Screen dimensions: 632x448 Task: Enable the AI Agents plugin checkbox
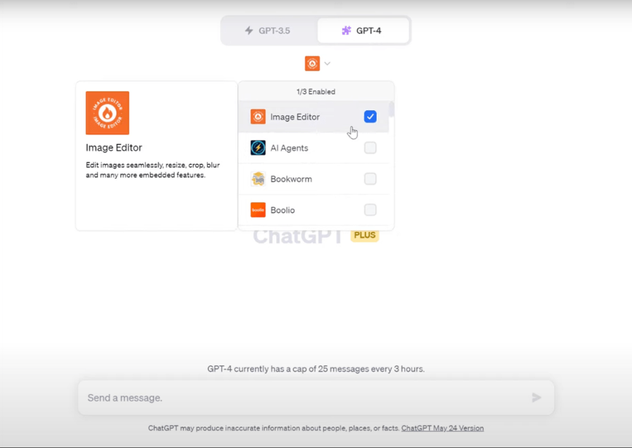[370, 148]
